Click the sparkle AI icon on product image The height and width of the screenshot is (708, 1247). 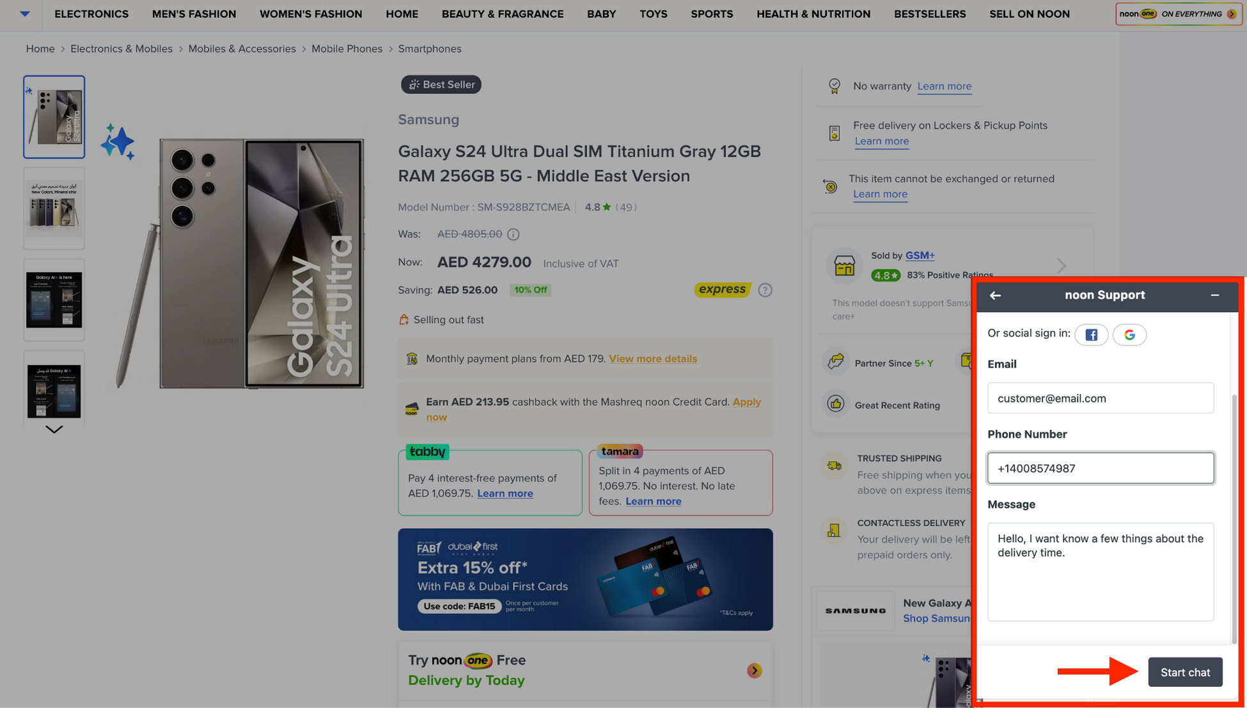click(118, 141)
